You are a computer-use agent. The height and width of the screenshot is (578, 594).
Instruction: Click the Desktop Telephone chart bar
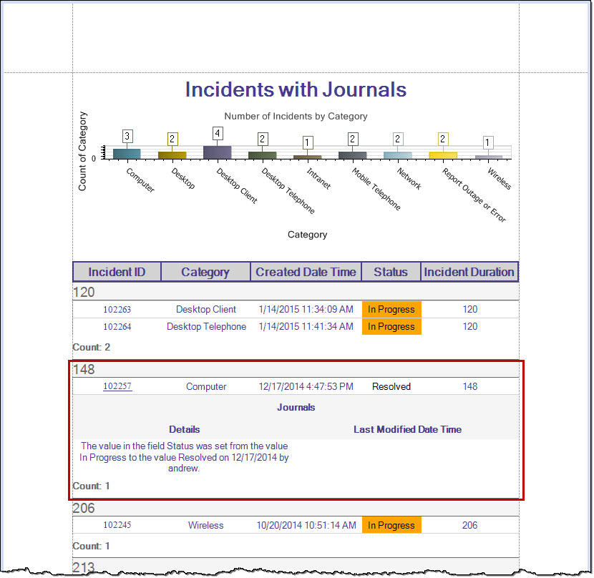click(262, 155)
